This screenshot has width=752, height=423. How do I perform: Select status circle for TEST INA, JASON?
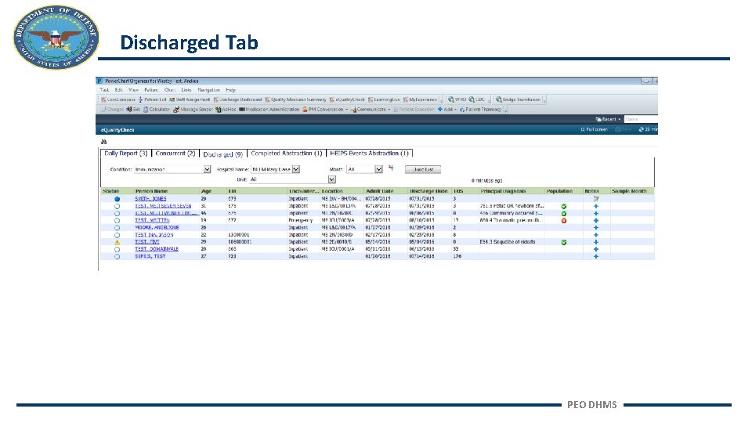tap(117, 235)
